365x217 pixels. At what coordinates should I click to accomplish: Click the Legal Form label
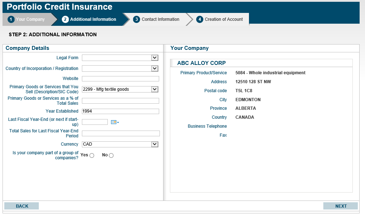(x=67, y=58)
